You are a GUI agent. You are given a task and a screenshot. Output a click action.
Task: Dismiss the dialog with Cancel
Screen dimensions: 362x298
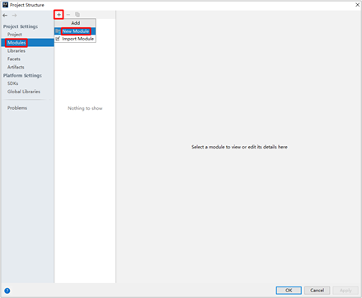[x=317, y=291]
